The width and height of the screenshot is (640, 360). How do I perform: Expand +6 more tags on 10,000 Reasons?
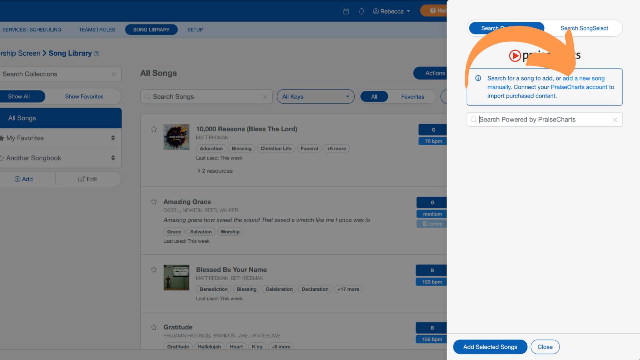[336, 148]
